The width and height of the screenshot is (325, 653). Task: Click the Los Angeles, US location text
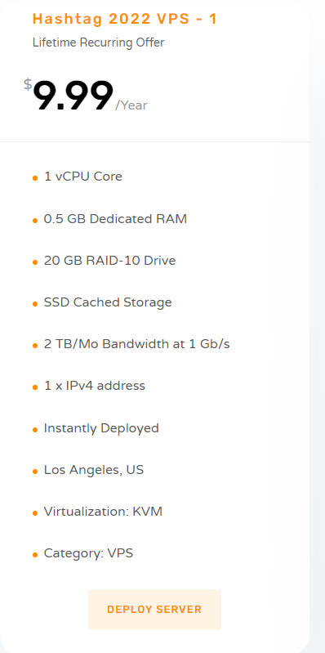pos(94,470)
